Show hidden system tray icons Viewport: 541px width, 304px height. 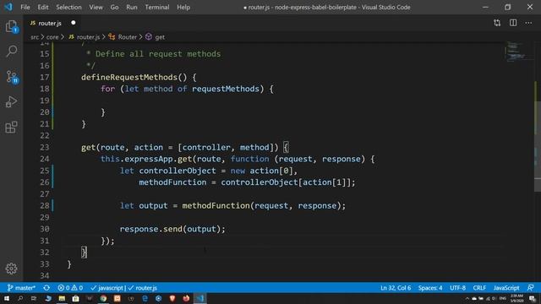point(467,298)
